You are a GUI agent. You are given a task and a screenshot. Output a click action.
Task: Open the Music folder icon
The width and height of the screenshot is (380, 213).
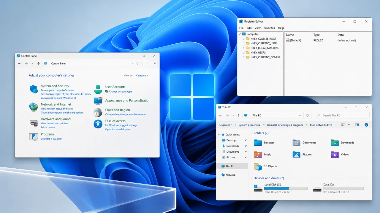[258, 154]
